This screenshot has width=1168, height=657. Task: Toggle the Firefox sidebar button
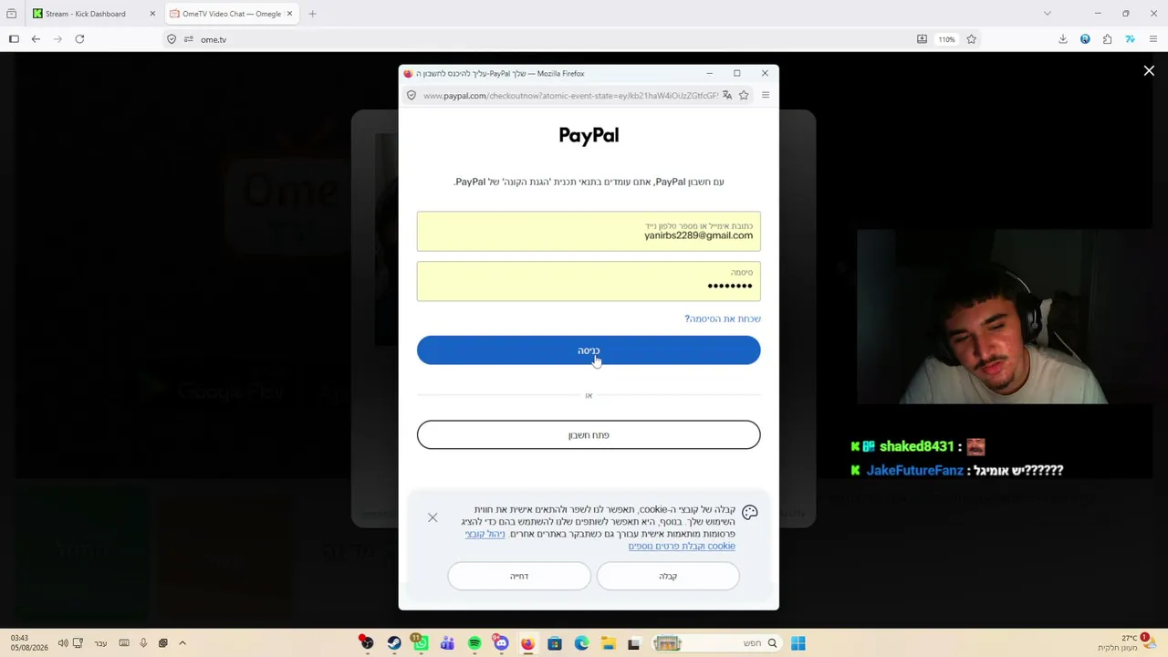14,39
